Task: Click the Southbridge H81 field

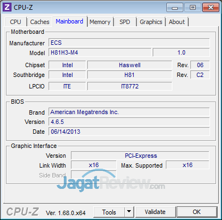Action: pos(130,75)
